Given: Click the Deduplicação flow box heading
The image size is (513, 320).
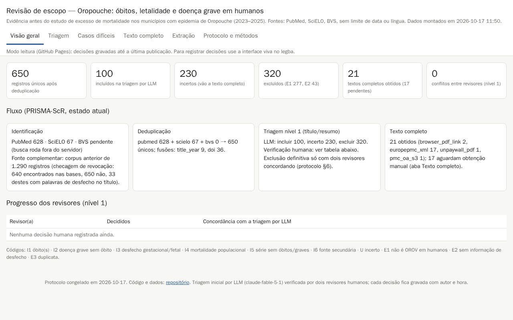Looking at the screenshot, I should click(x=154, y=132).
